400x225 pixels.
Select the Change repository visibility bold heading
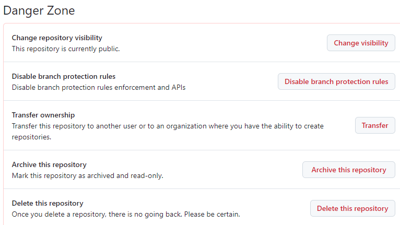(57, 38)
